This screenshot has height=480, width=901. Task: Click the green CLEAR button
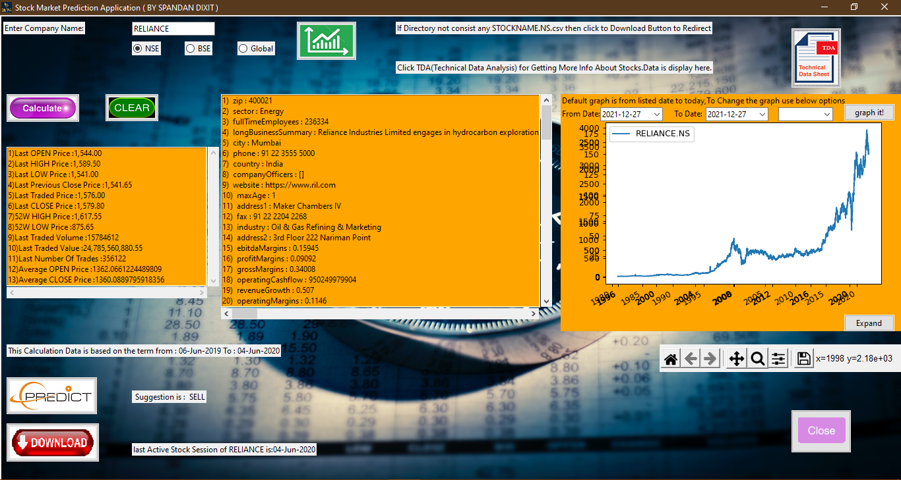click(x=132, y=108)
